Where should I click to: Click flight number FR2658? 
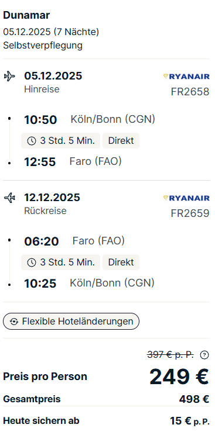pos(190,92)
